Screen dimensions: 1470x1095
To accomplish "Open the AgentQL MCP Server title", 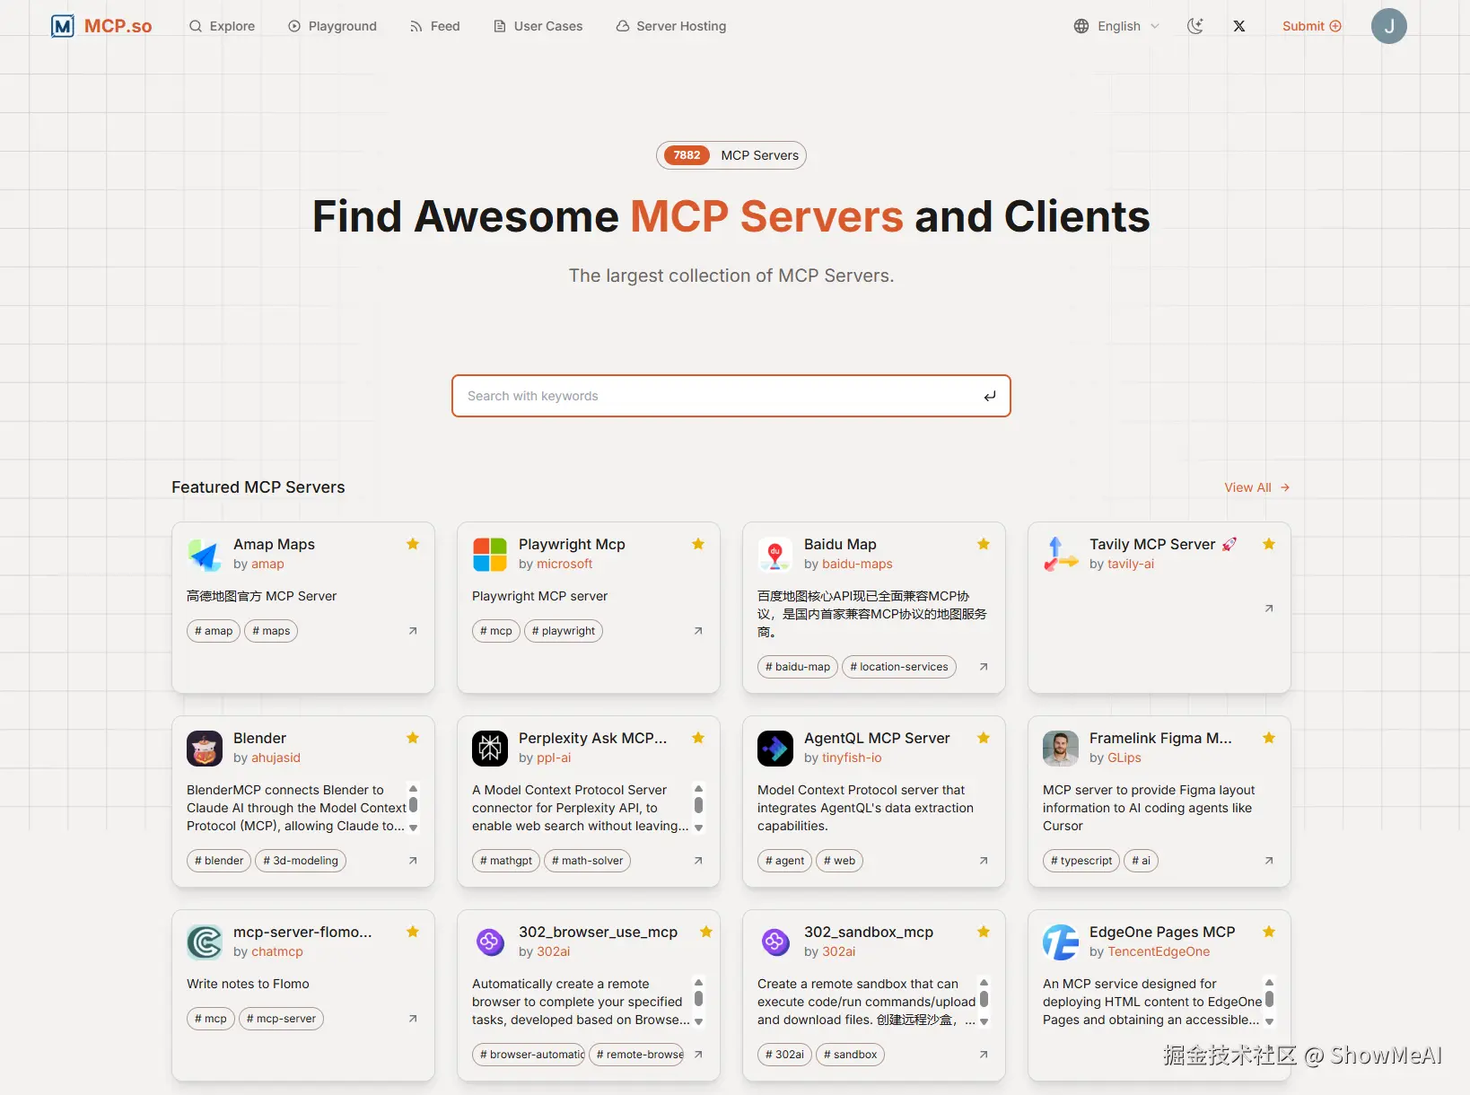I will pos(877,738).
